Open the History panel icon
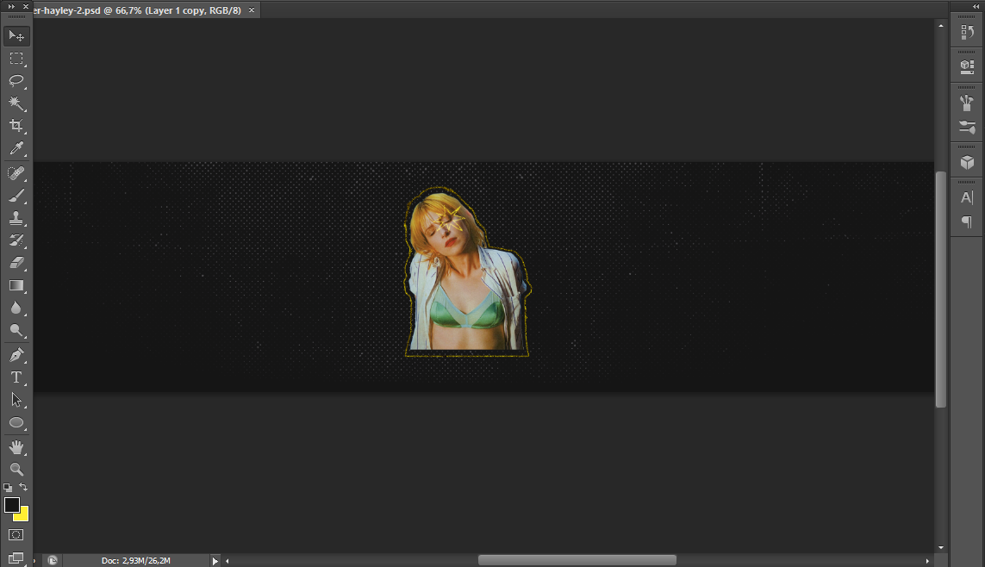This screenshot has width=985, height=567. coord(967,32)
